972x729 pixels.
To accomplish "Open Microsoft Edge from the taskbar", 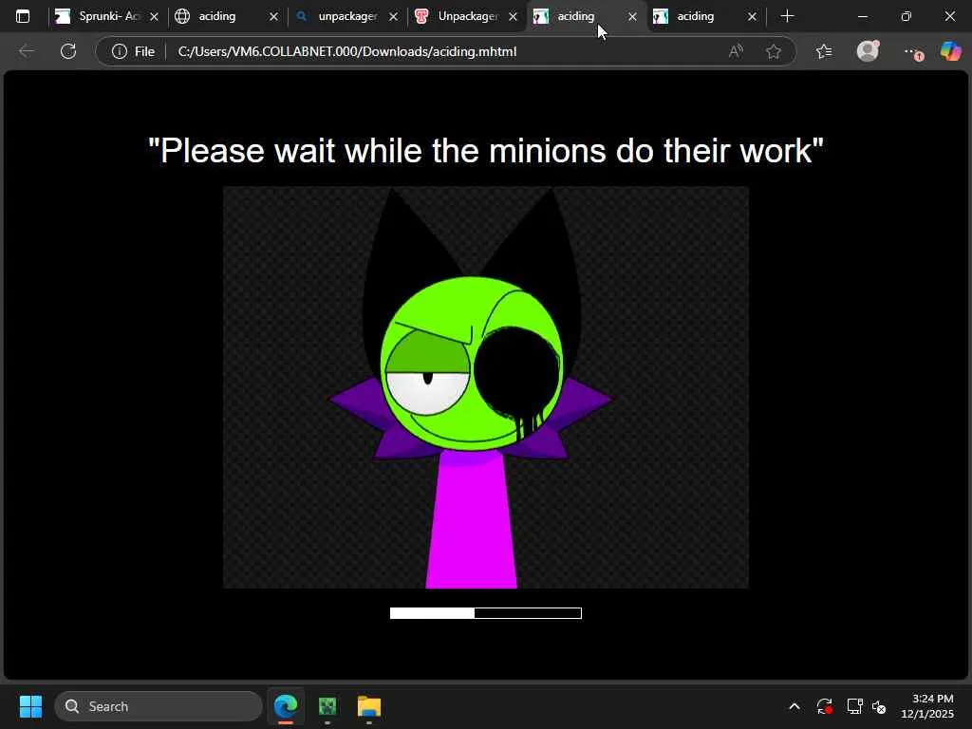I will point(286,706).
